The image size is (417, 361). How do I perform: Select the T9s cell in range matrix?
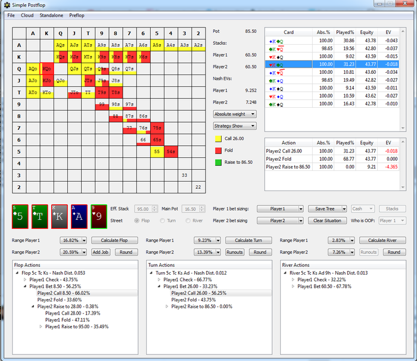(x=102, y=92)
